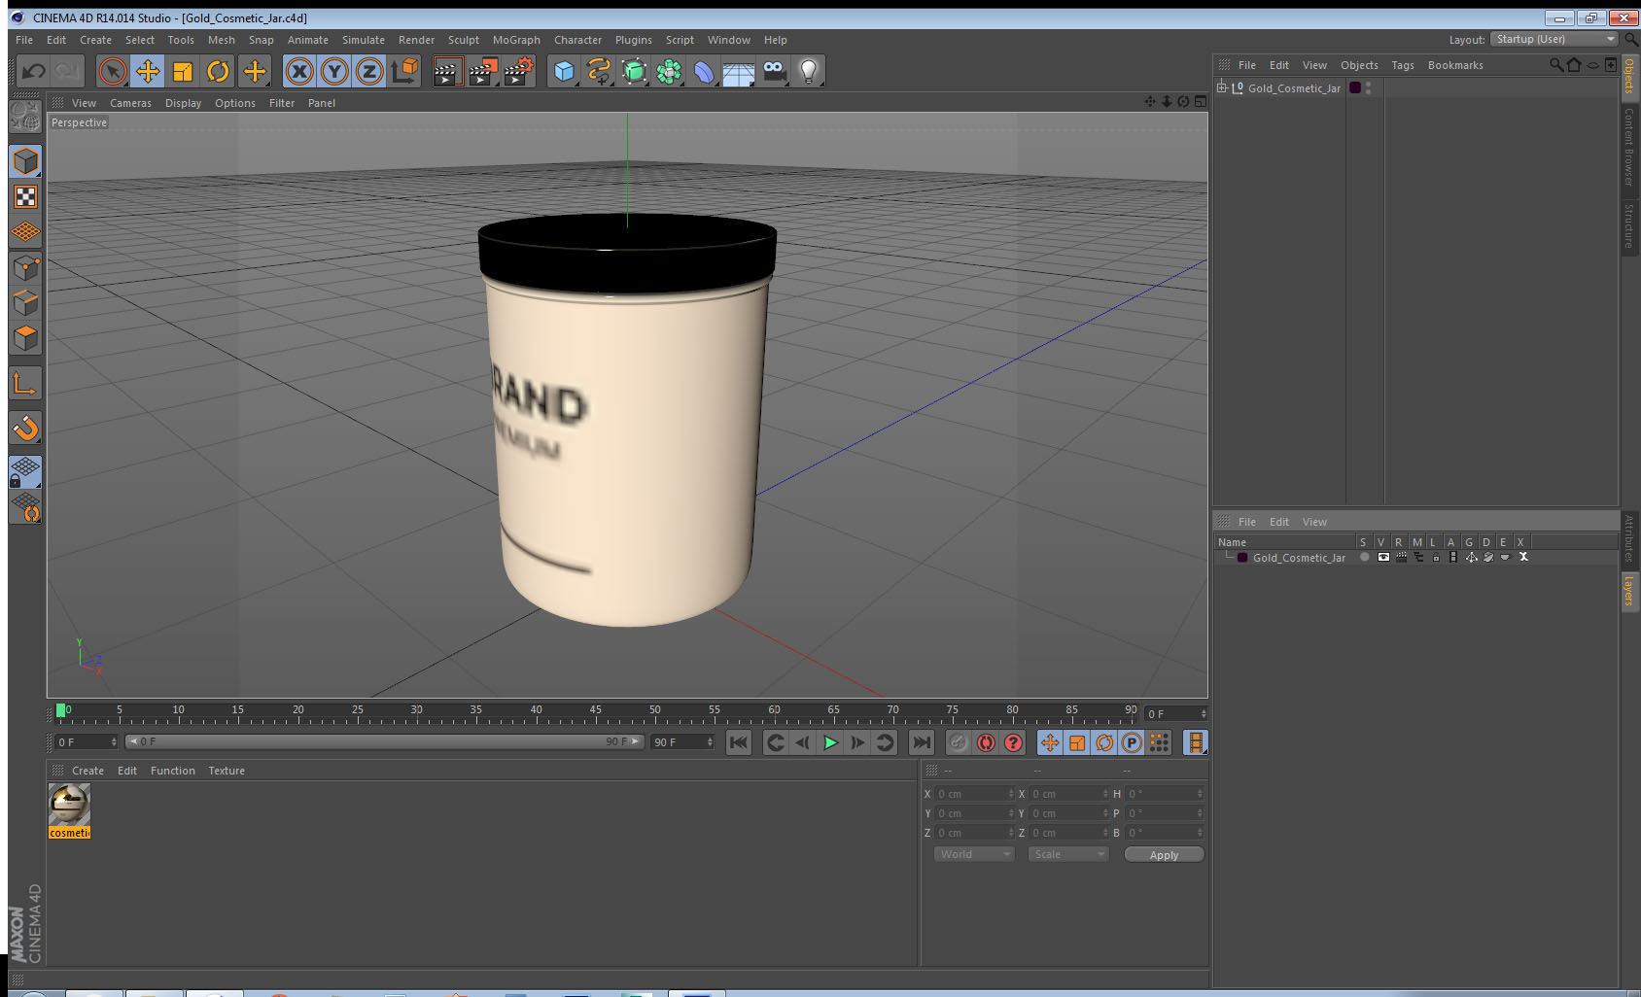This screenshot has width=1641, height=997.
Task: Open Edit Render Settings icon
Action: (519, 71)
